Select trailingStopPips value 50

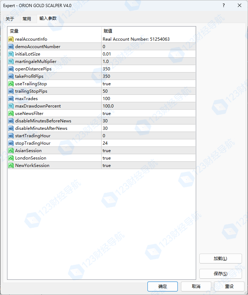pyautogui.click(x=149, y=91)
